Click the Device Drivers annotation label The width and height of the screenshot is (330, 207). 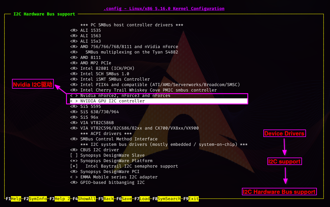click(284, 134)
